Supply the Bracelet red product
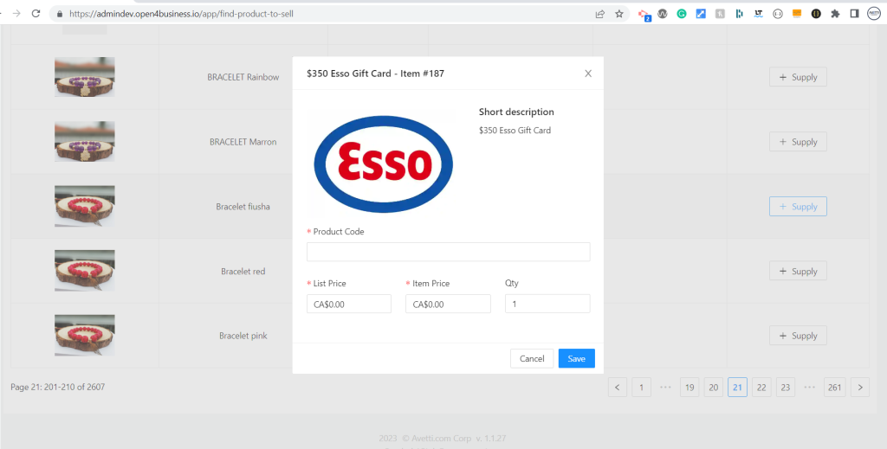Image resolution: width=887 pixels, height=449 pixels. tap(798, 271)
